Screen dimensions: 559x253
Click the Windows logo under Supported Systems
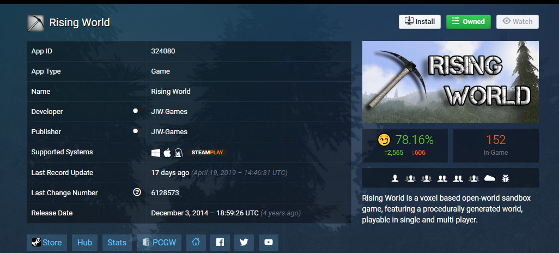pyautogui.click(x=156, y=153)
